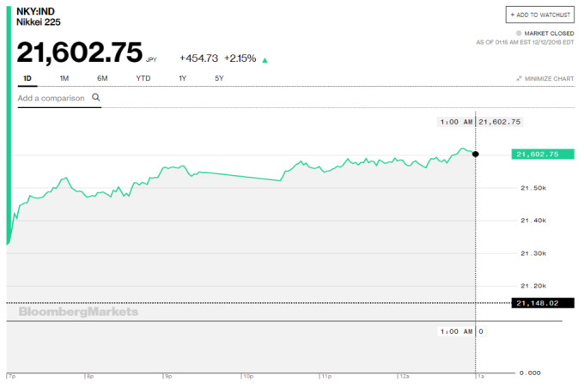Open the 1Y chart range

[x=182, y=78]
